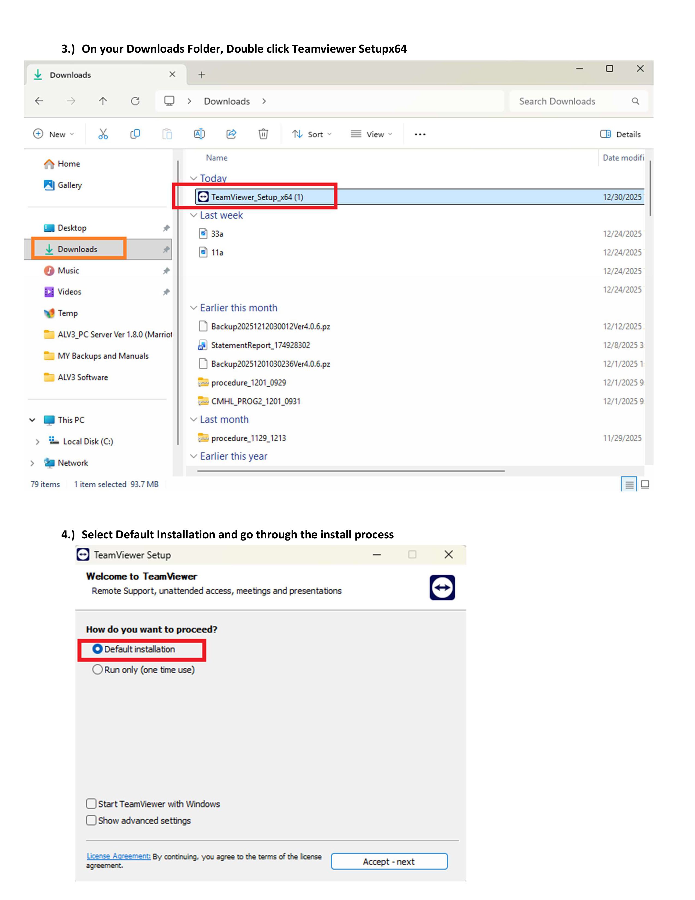
Task: Enable Start TeamViewer with Windows checkbox
Action: click(x=91, y=804)
